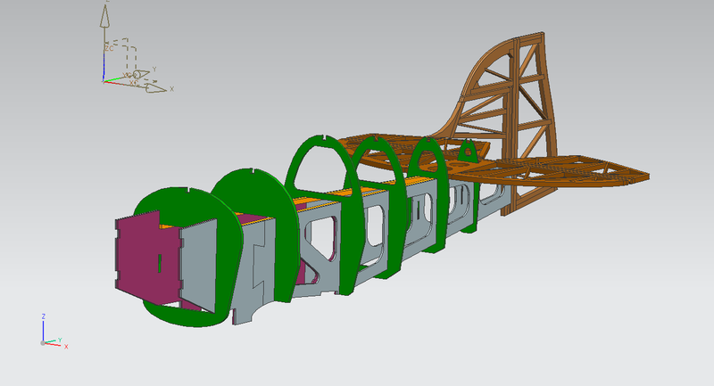Click the green Y label of view triad
The image size is (714, 386).
pyautogui.click(x=59, y=339)
